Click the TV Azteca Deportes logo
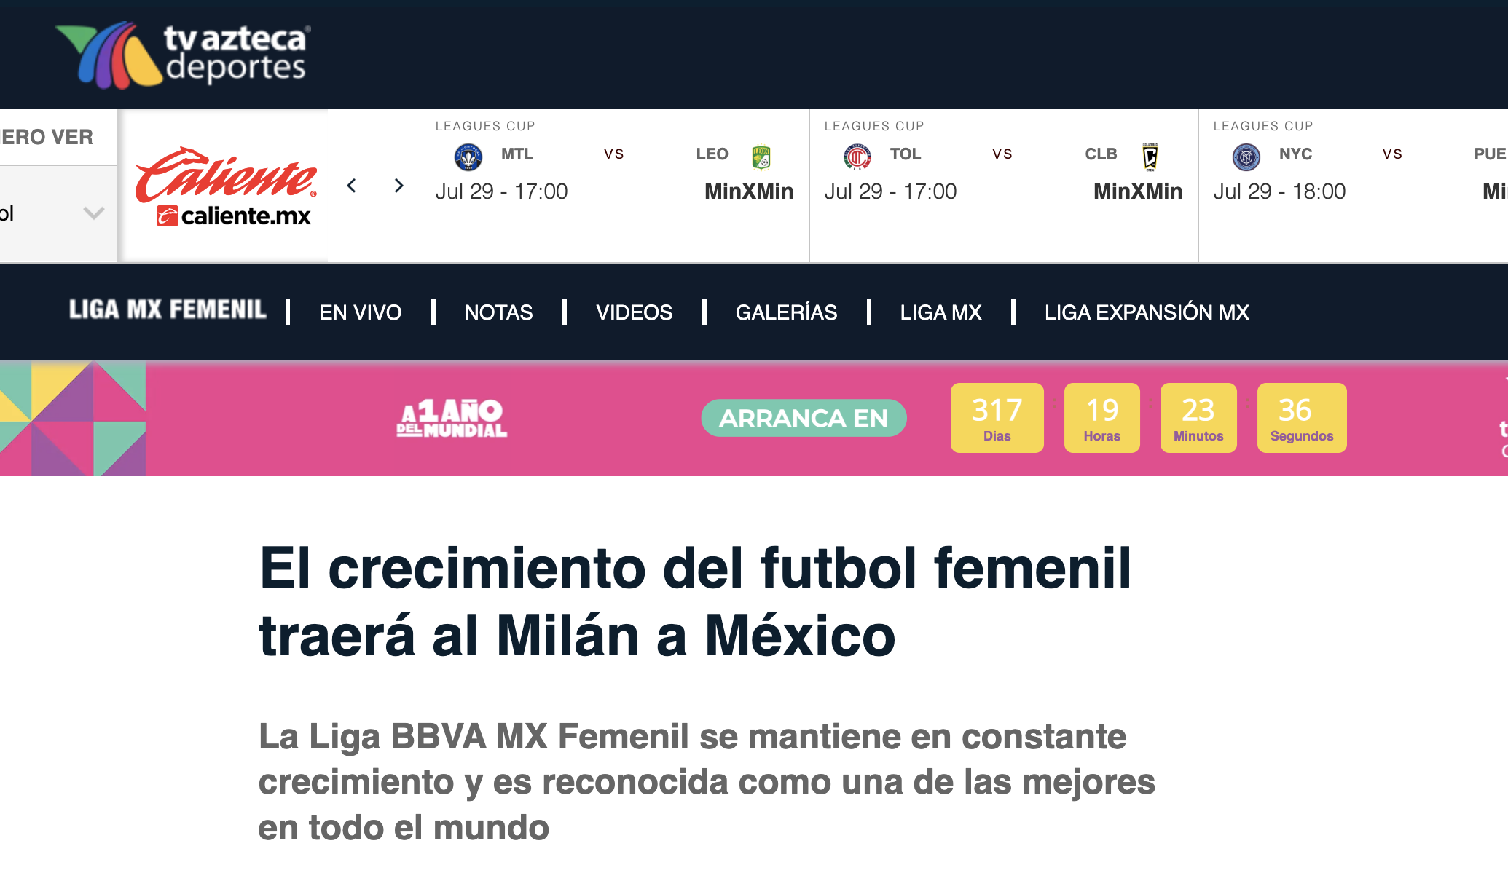 184,55
